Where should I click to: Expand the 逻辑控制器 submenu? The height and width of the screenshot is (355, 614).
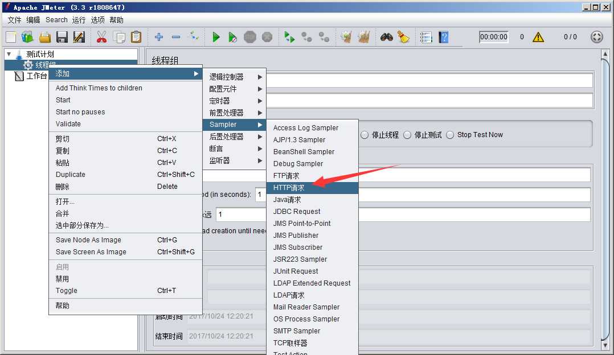[235, 77]
